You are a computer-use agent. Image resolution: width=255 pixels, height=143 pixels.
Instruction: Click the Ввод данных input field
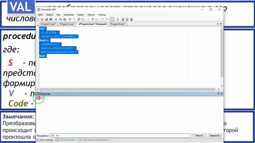[120, 135]
